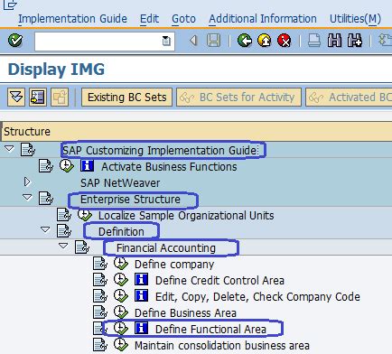Click the Find Next binoculars icon

coord(355,41)
